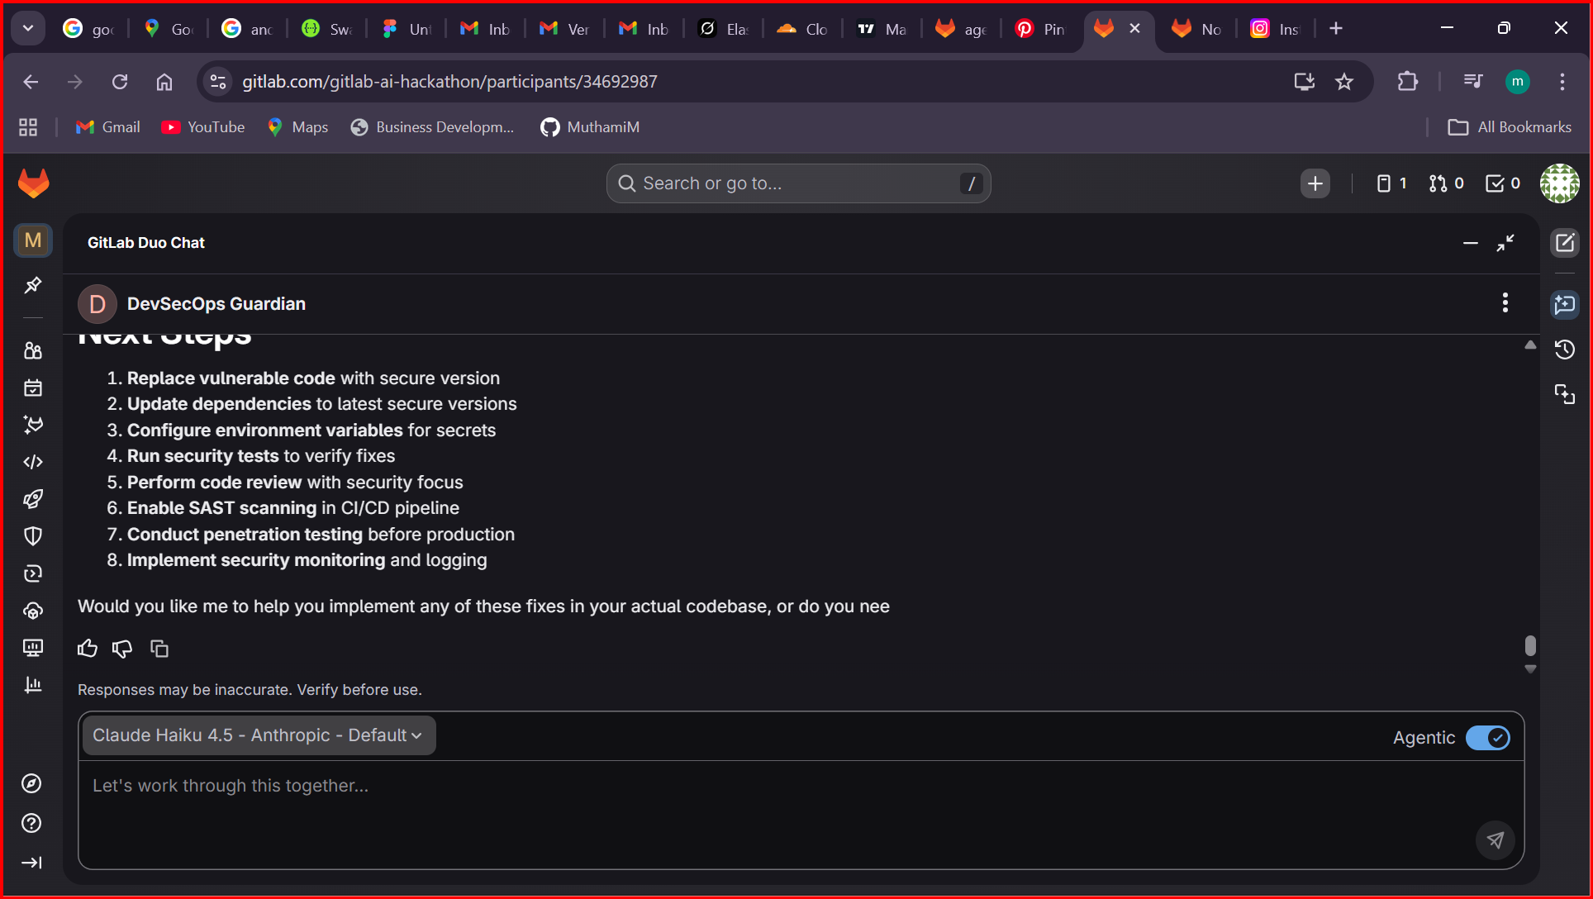Toggle the Agentic mode switch
This screenshot has height=899, width=1593.
[x=1487, y=738]
